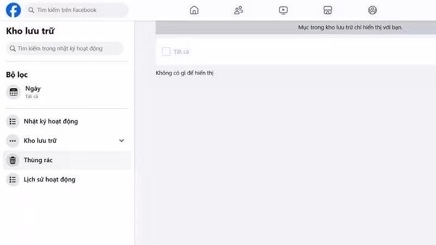The width and height of the screenshot is (436, 245).
Task: Click the Kho lưu trữ sidebar label
Action: 40,140
